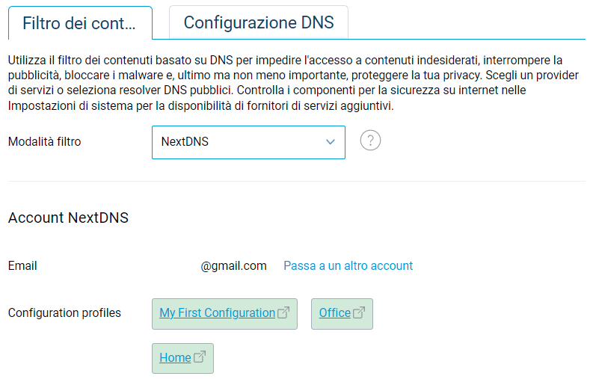The width and height of the screenshot is (593, 379).
Task: Click the @gmail.com email address
Action: 233,265
